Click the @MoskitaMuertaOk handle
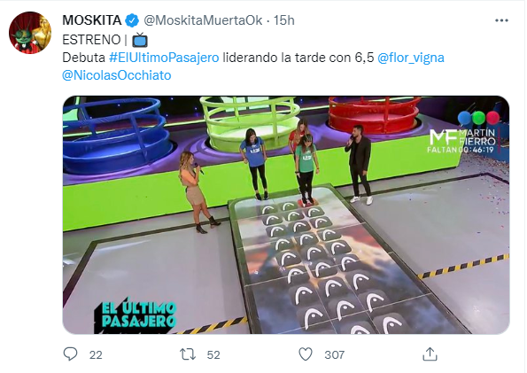Viewport: 527px width, 373px height. pyautogui.click(x=203, y=20)
